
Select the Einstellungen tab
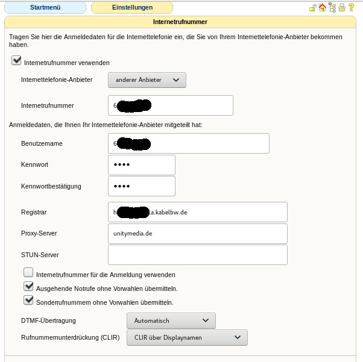tap(131, 8)
